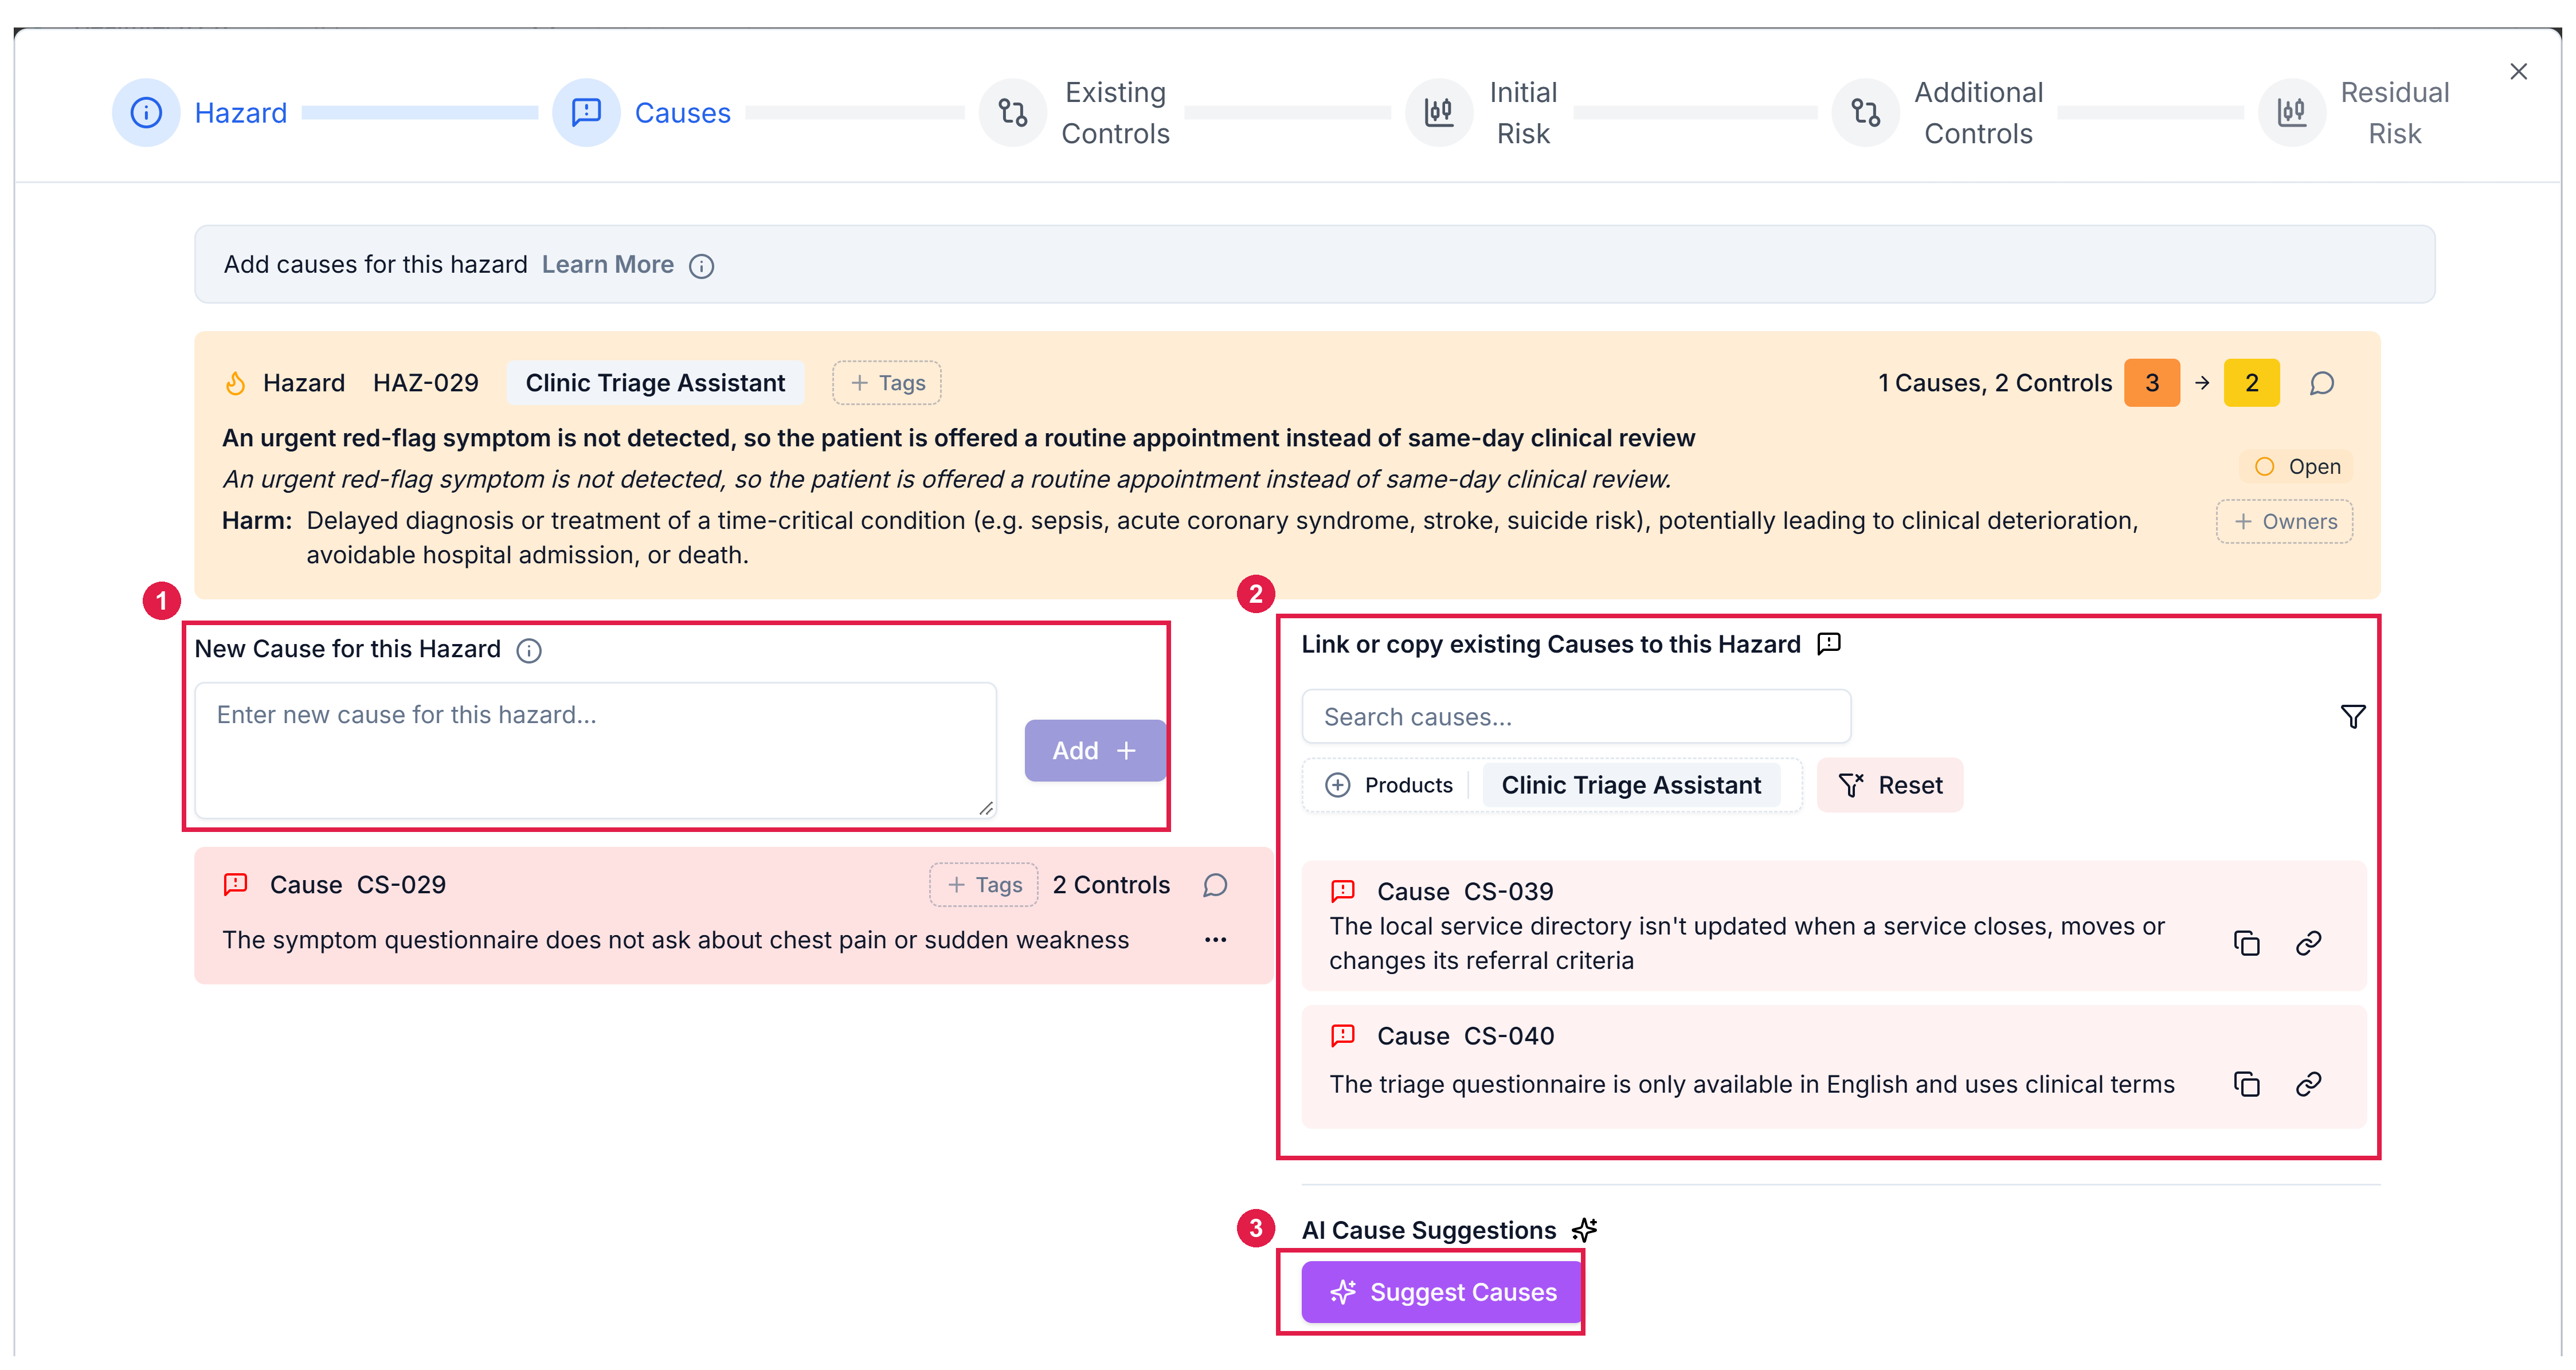This screenshot has height=1370, width=2576.
Task: Click info icon beside New Cause heading
Action: tap(529, 650)
